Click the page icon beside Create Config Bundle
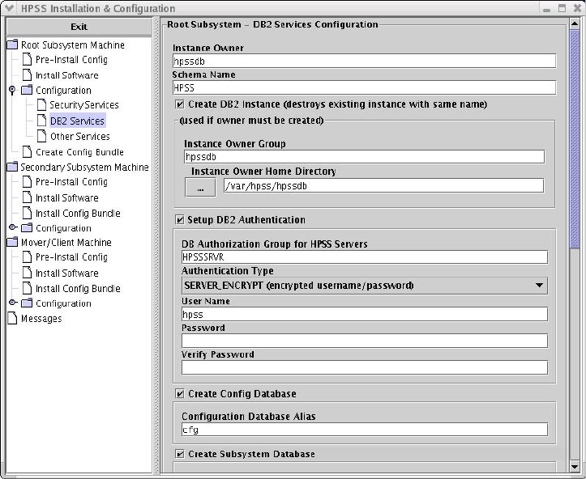The image size is (586, 479). point(27,152)
